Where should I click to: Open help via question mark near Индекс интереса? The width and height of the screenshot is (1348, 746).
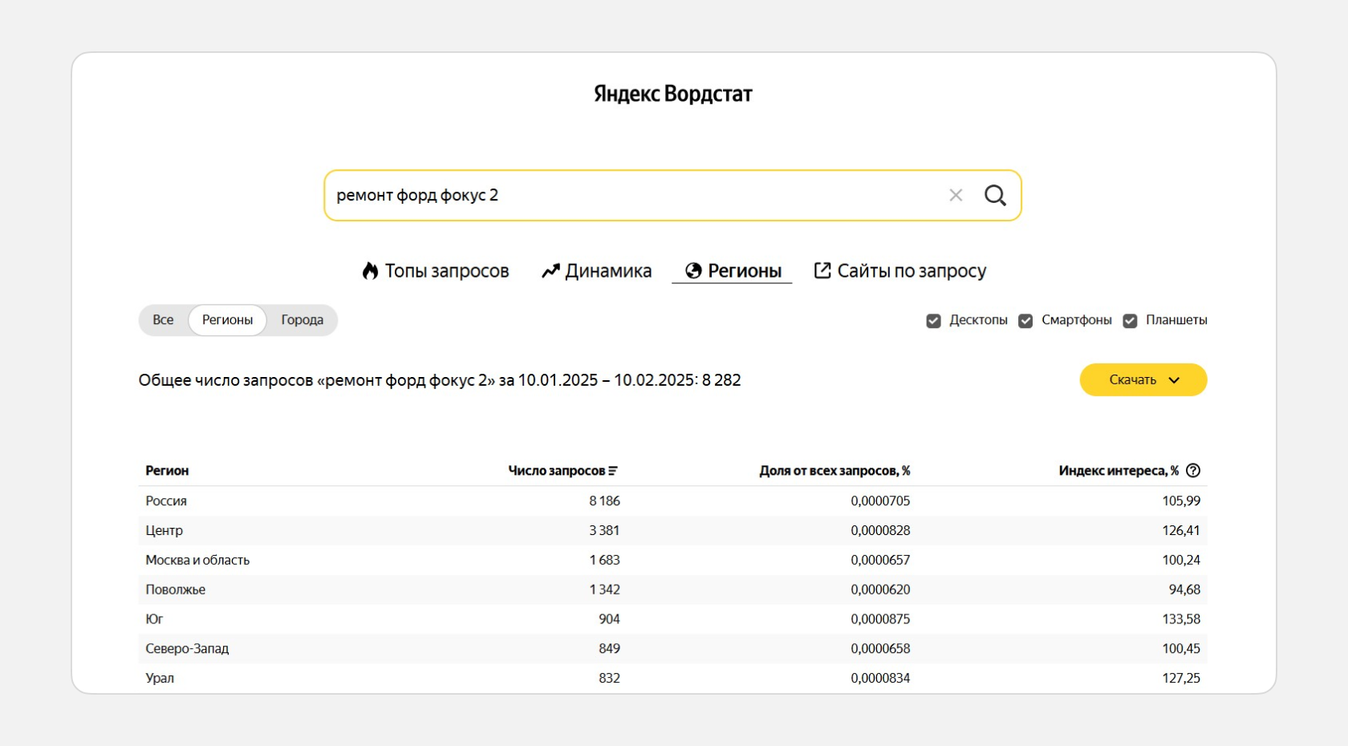click(1193, 471)
